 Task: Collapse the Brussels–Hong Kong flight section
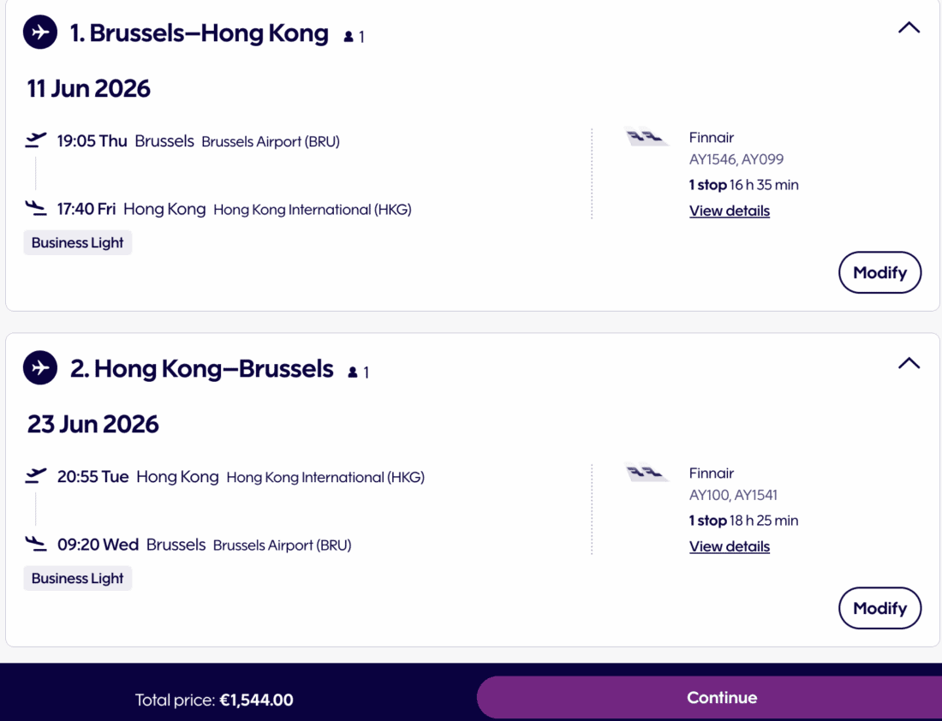coord(909,28)
